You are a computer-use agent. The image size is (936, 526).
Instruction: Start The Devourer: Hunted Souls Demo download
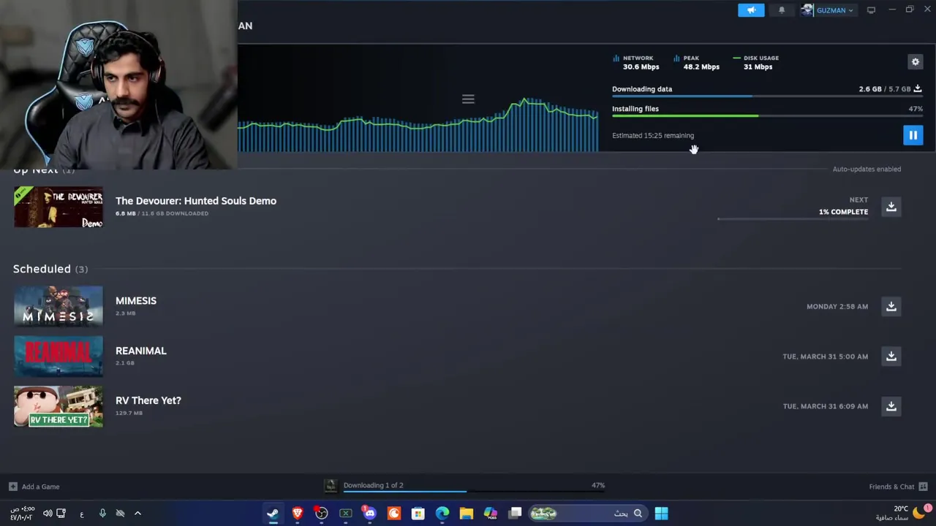tap(891, 207)
